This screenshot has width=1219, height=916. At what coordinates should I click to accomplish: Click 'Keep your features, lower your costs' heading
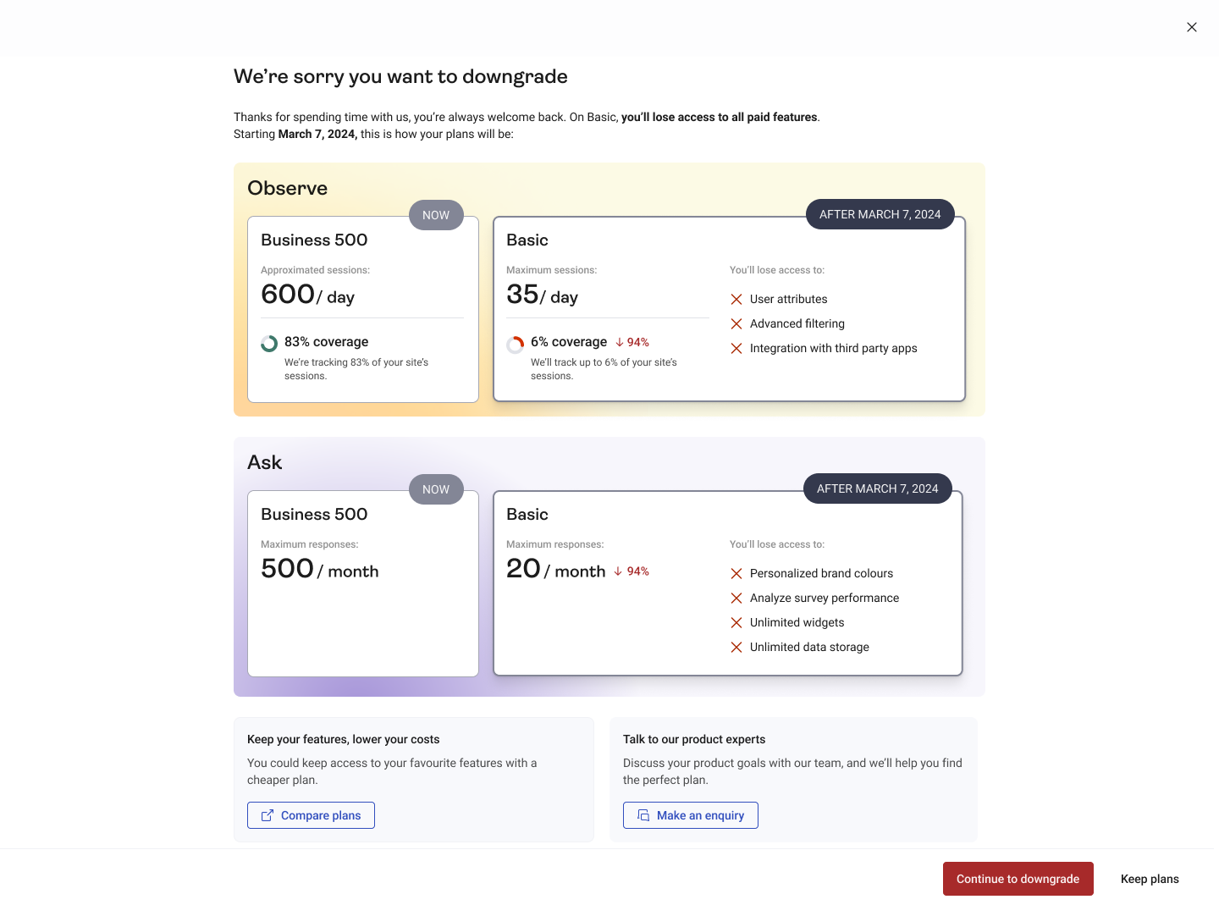coord(344,739)
